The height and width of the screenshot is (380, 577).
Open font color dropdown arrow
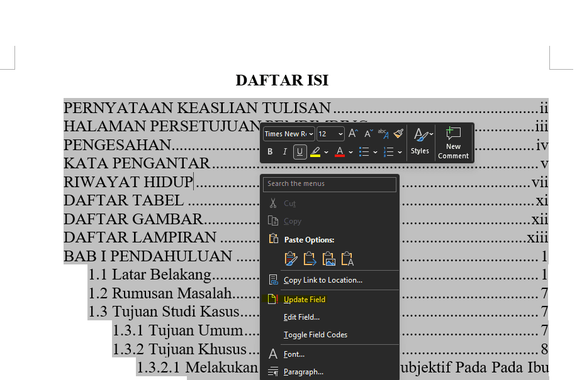point(350,152)
